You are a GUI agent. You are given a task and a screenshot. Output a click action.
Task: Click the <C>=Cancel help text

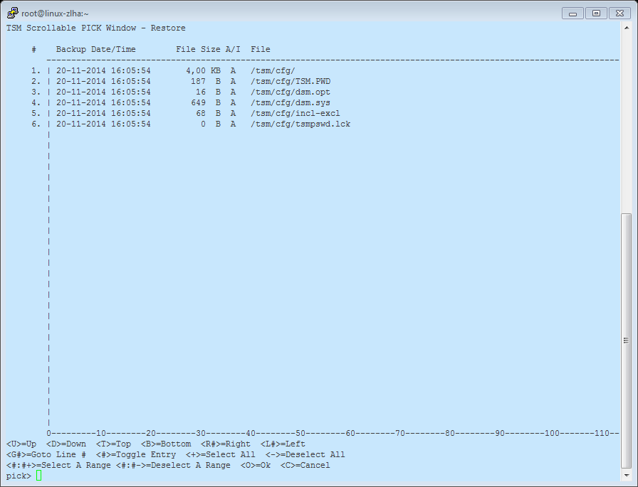(x=305, y=465)
